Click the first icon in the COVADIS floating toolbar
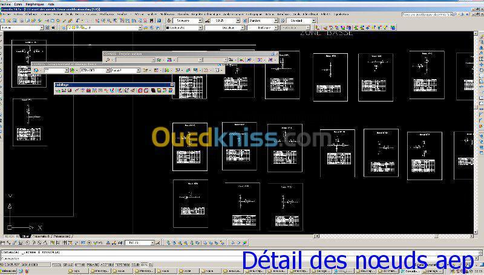 tap(108, 60)
